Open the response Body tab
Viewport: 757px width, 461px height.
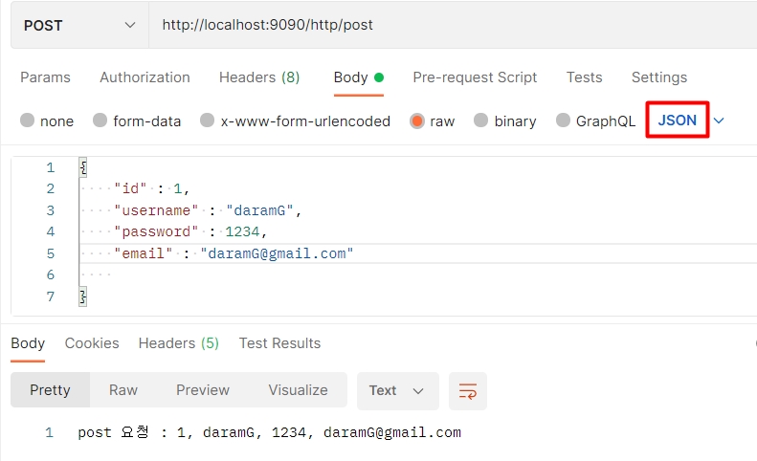(28, 343)
